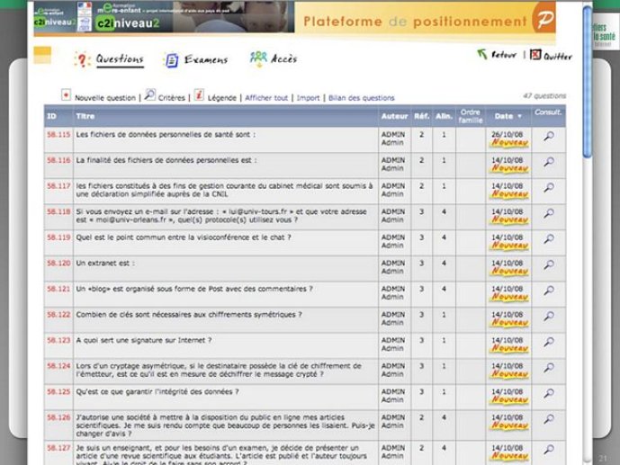Open the magnifier for question 58.122

tap(548, 316)
